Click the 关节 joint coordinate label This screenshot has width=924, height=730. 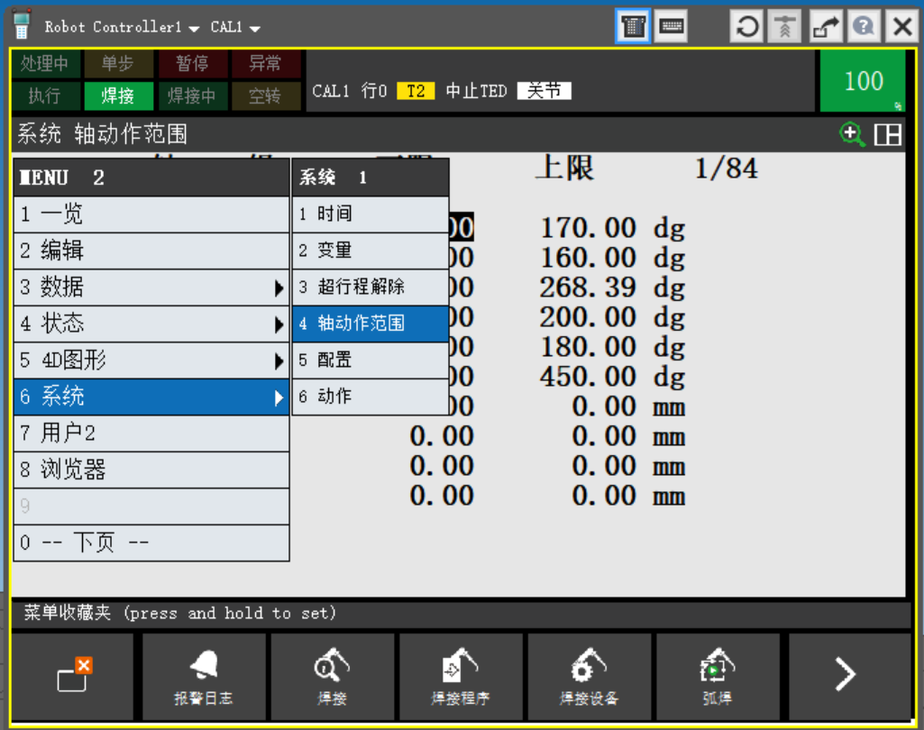click(x=544, y=91)
